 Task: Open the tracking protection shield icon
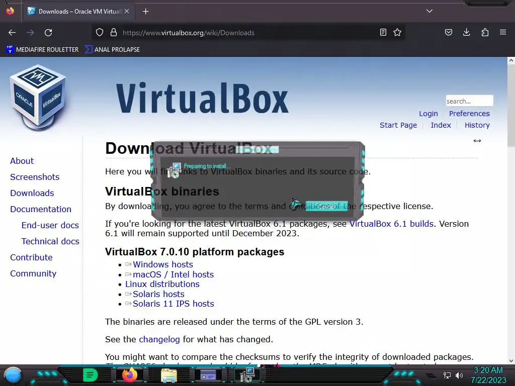(100, 33)
